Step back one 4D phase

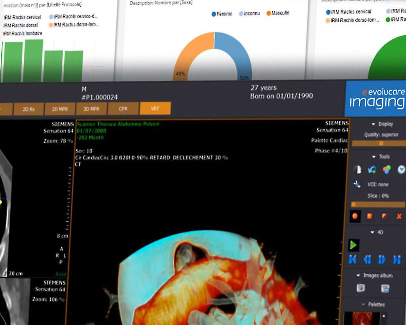pyautogui.click(x=367, y=259)
